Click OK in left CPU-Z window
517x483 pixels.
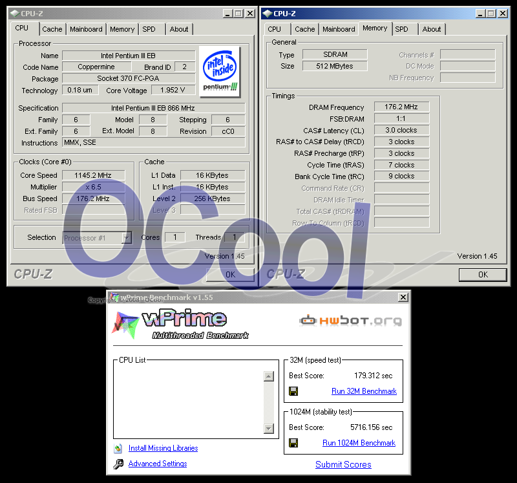[x=231, y=275]
